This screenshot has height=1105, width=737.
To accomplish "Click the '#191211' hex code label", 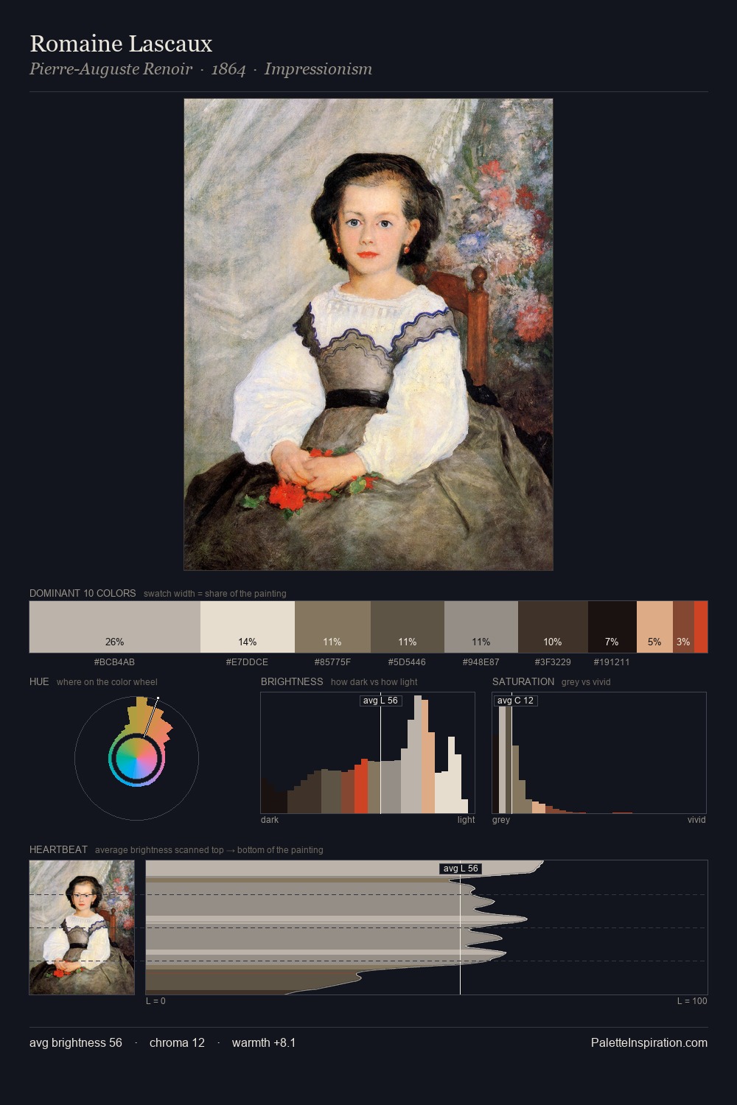I will (612, 662).
